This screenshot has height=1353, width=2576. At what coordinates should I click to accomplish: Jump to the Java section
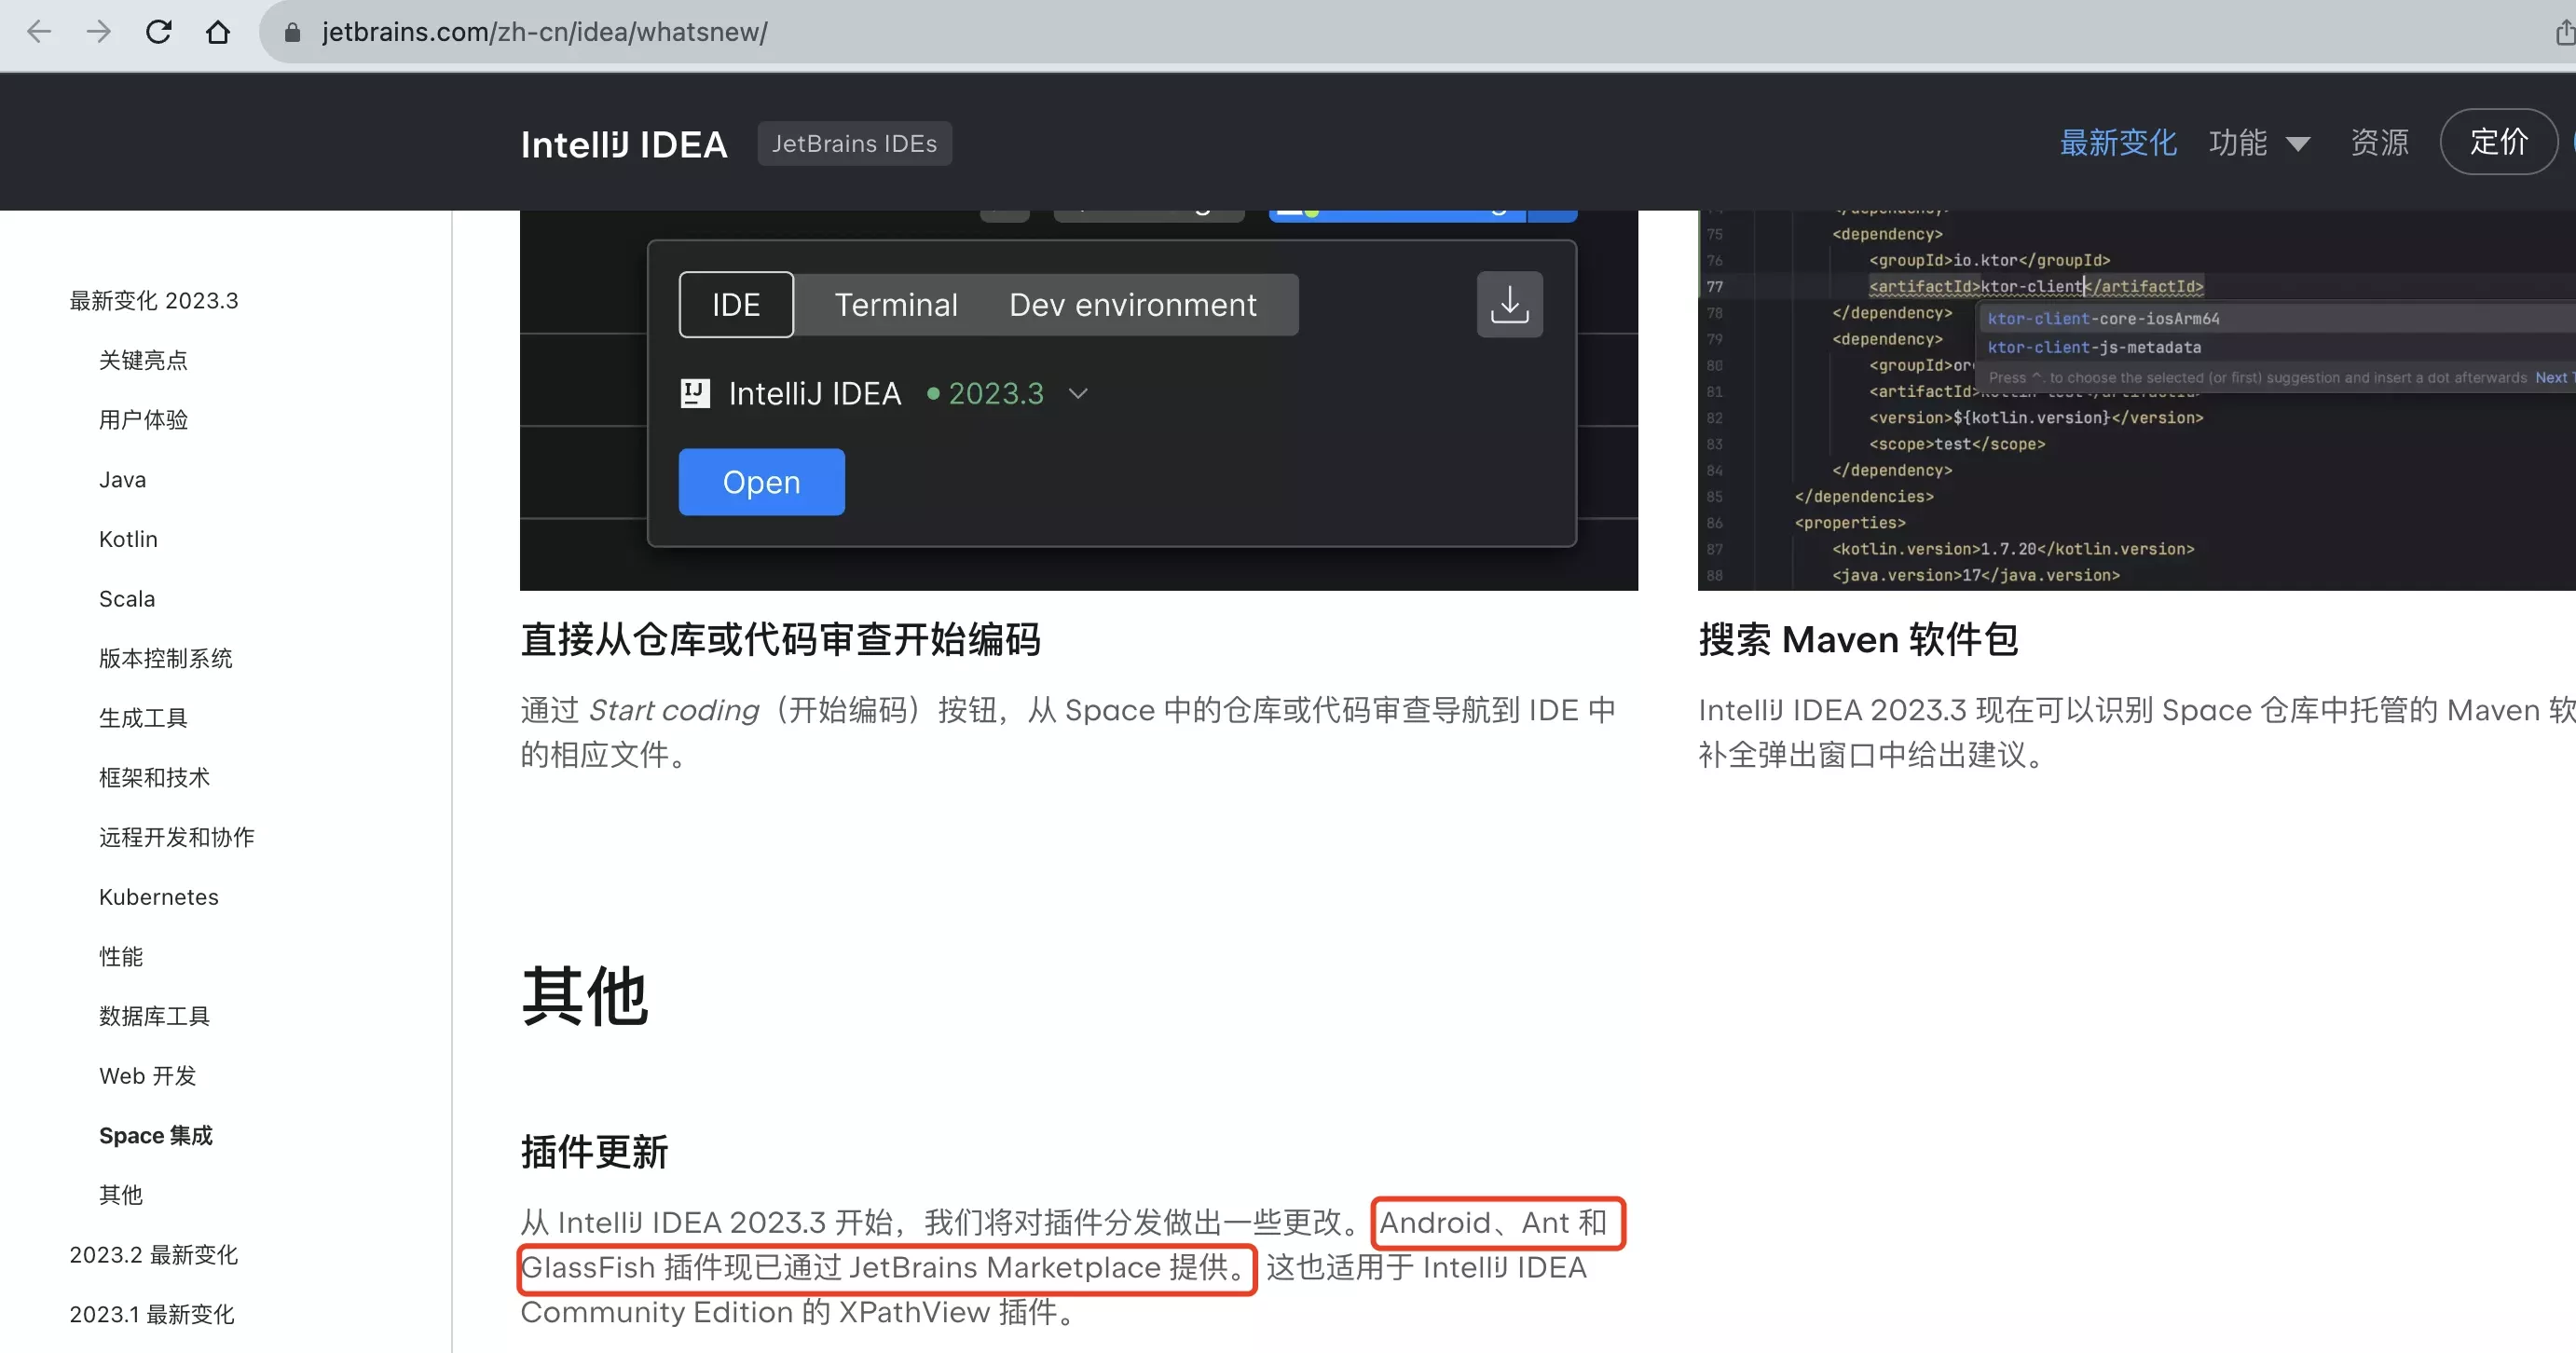point(122,480)
